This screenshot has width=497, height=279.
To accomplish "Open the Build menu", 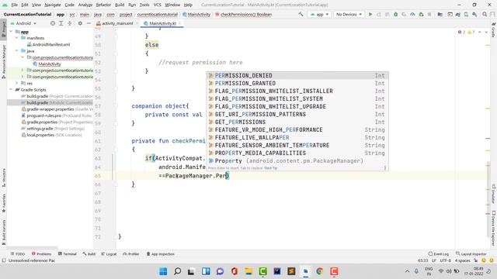I will tap(120, 5).
